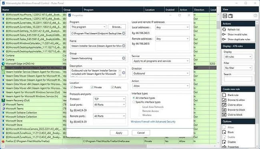Sort rules by Group column header
The width and height of the screenshot is (260, 149).
(x=72, y=10)
